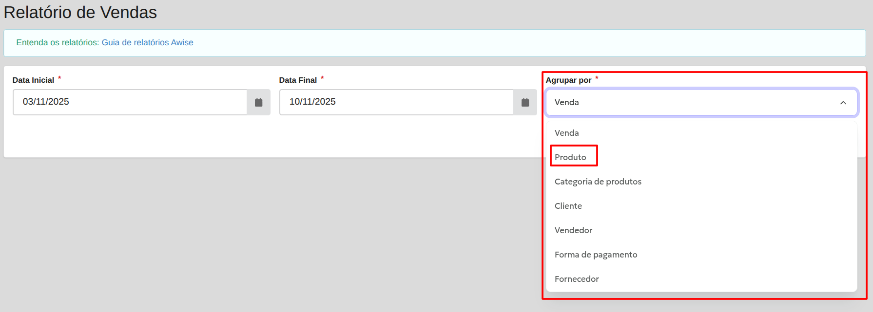Focus the Data Final date field 10/11/2025
Viewport: 873px width, 312px height.
[396, 102]
